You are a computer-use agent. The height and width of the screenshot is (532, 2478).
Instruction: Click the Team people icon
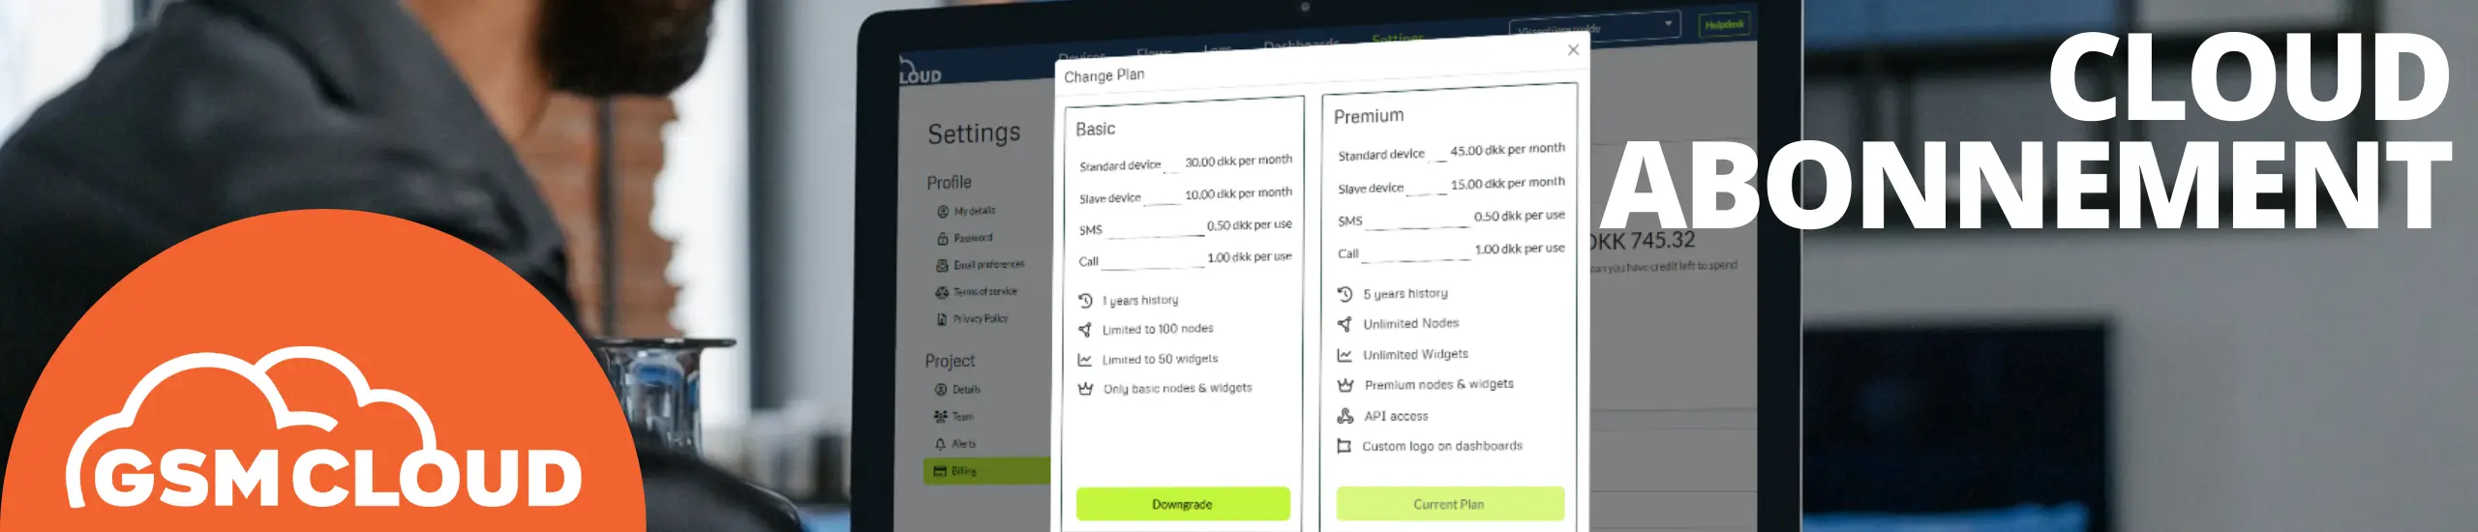(940, 417)
